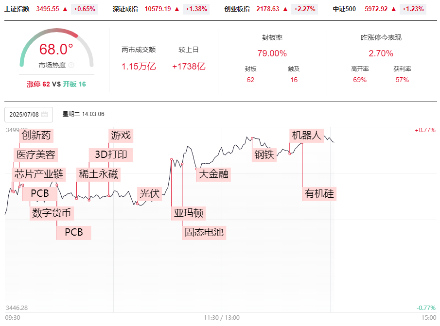Click the 上证指数 red up arrow
The width and height of the screenshot is (440, 326).
pos(65,9)
